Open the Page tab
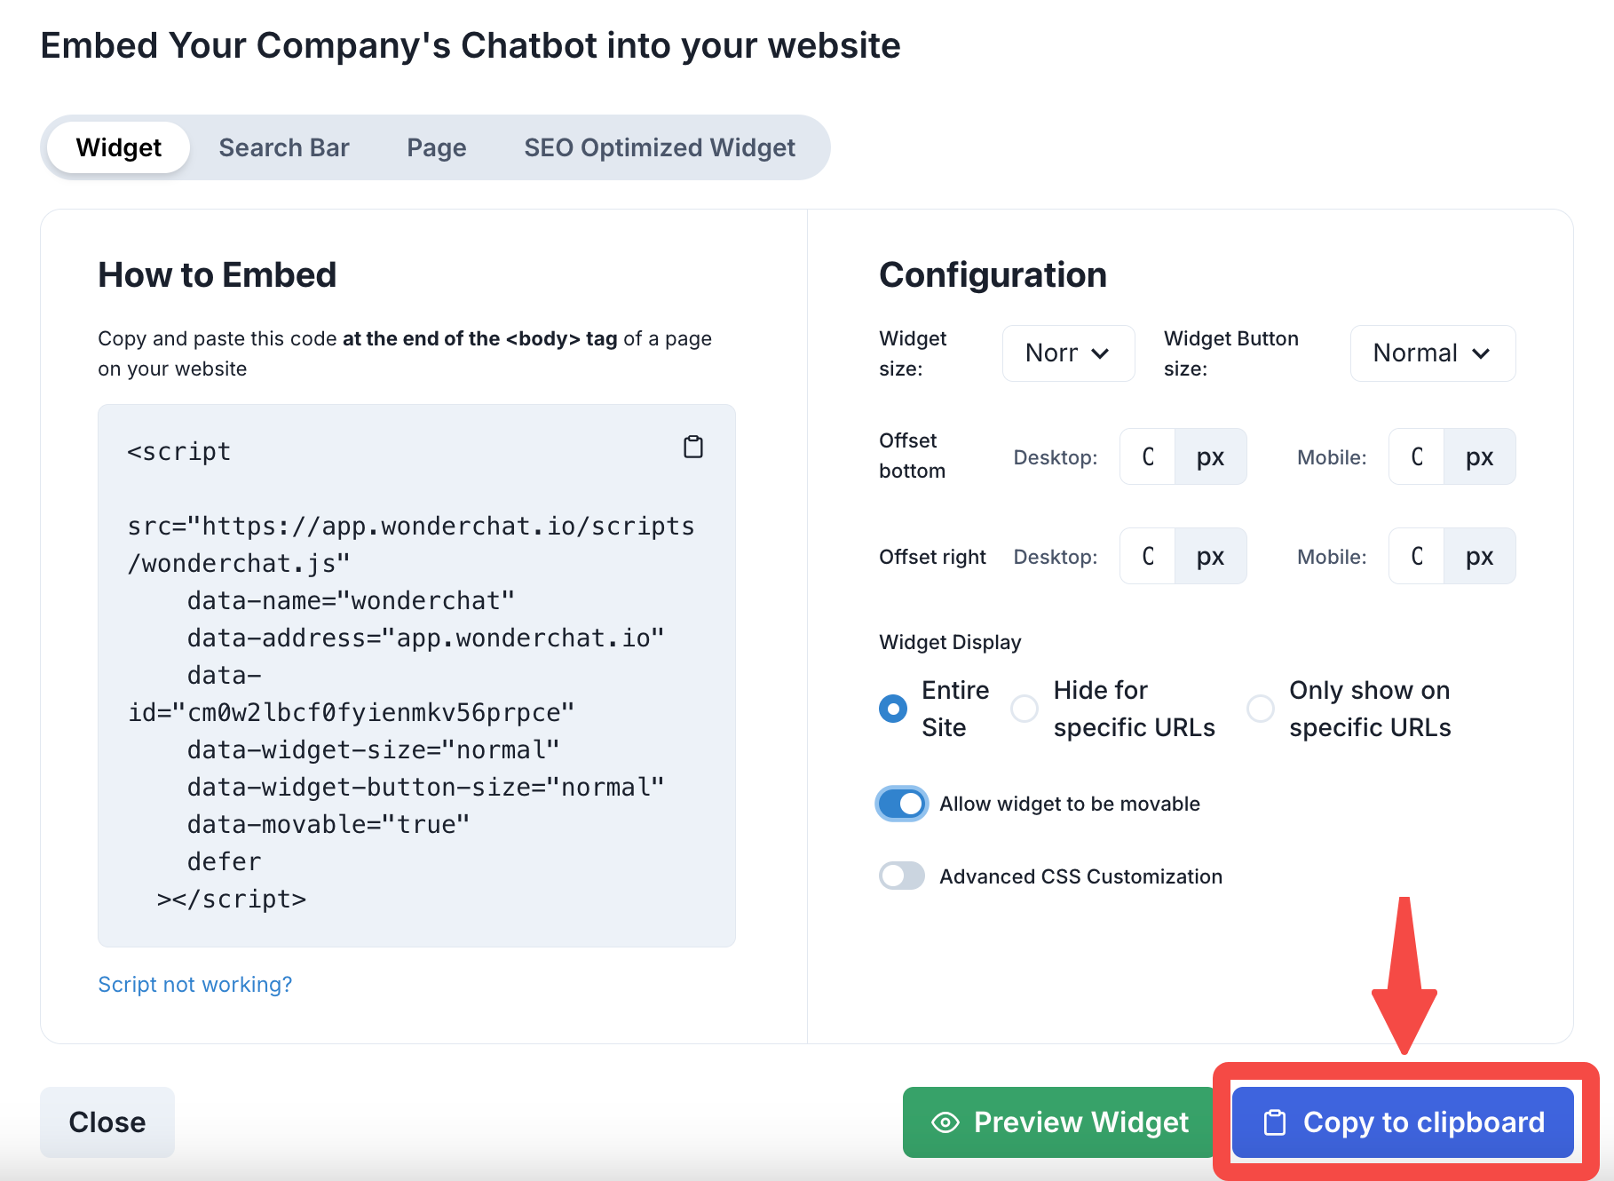Image resolution: width=1614 pixels, height=1181 pixels. (437, 147)
